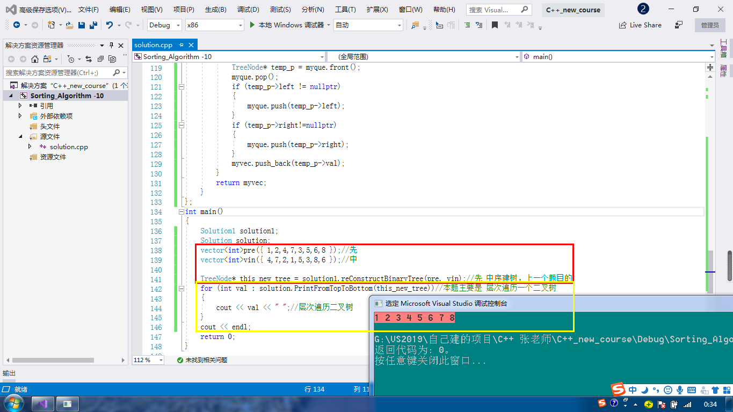The height and width of the screenshot is (412, 733).
Task: Click the 工具箱 side tab
Action: pyautogui.click(x=723, y=48)
